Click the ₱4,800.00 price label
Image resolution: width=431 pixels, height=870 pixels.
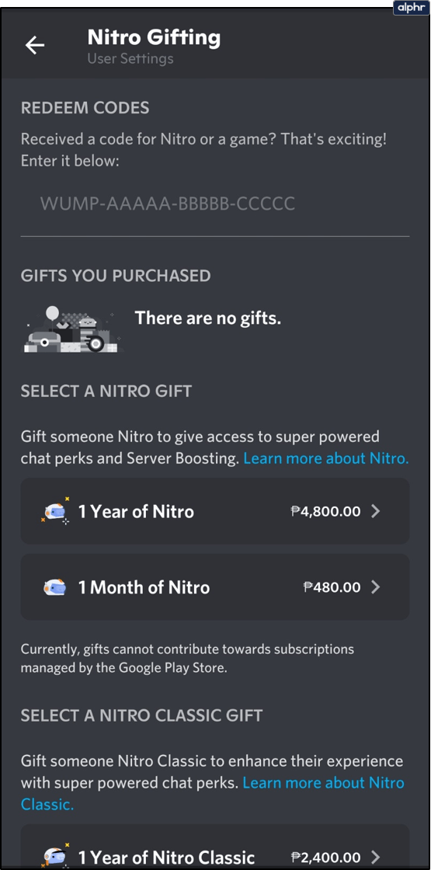(325, 511)
